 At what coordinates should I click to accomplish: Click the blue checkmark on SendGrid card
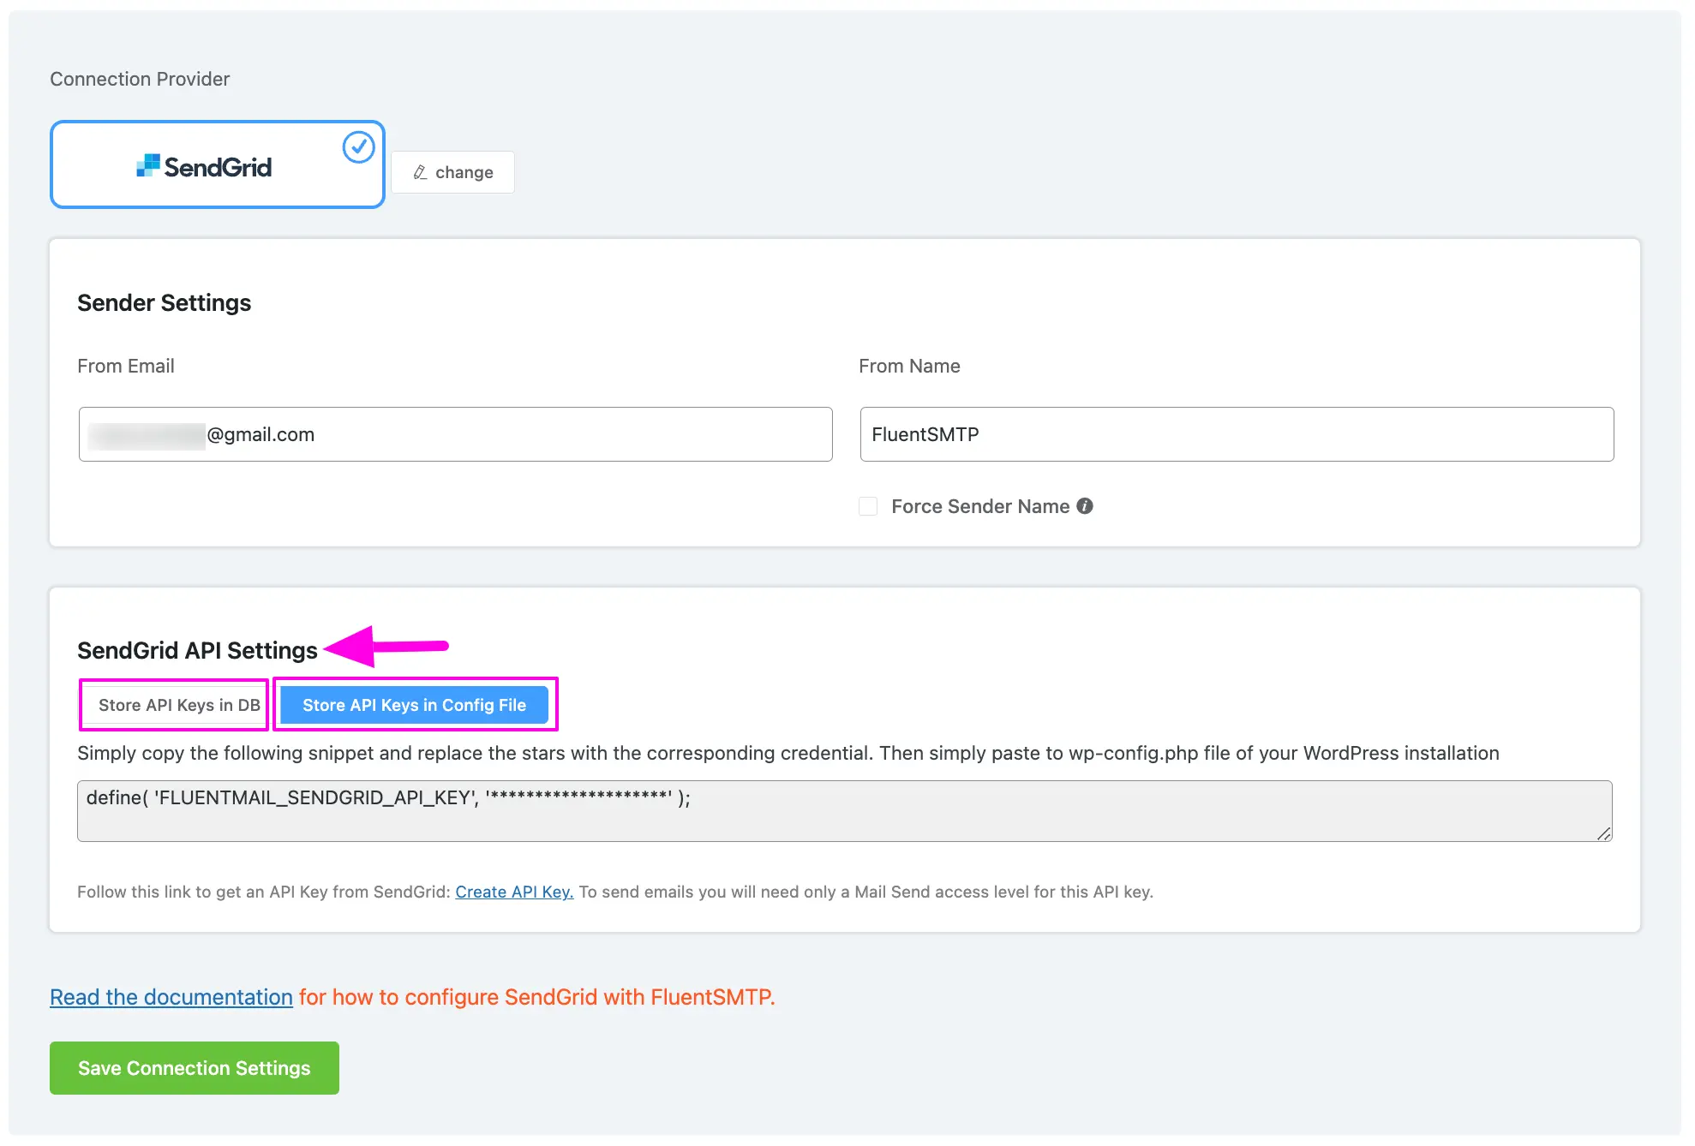(358, 147)
